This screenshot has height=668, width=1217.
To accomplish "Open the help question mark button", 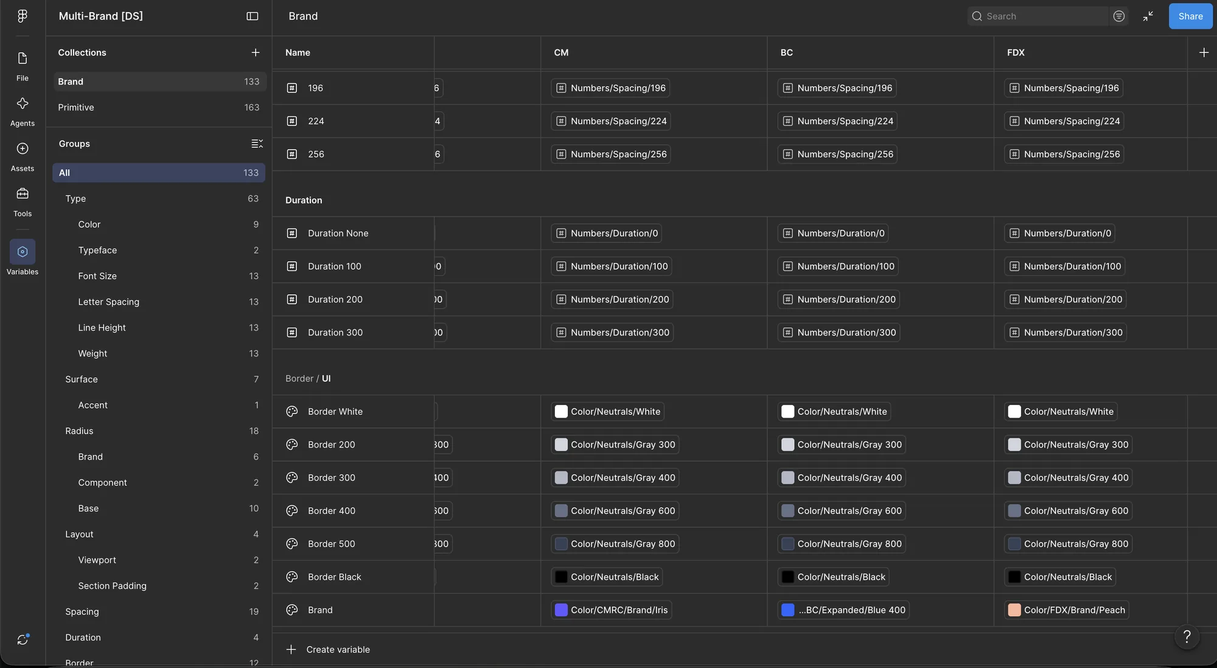I will 1187,637.
